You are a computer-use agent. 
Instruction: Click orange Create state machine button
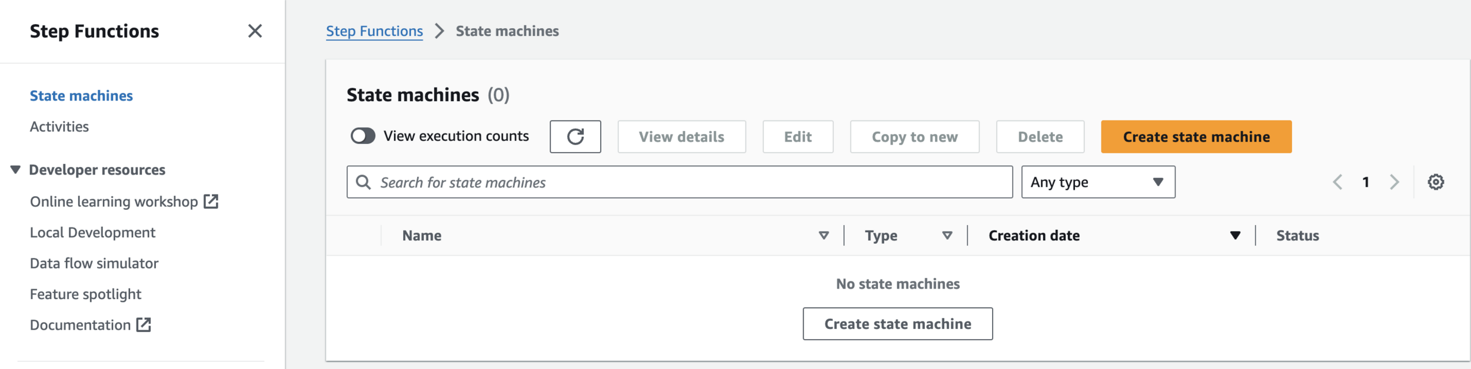tap(1196, 137)
